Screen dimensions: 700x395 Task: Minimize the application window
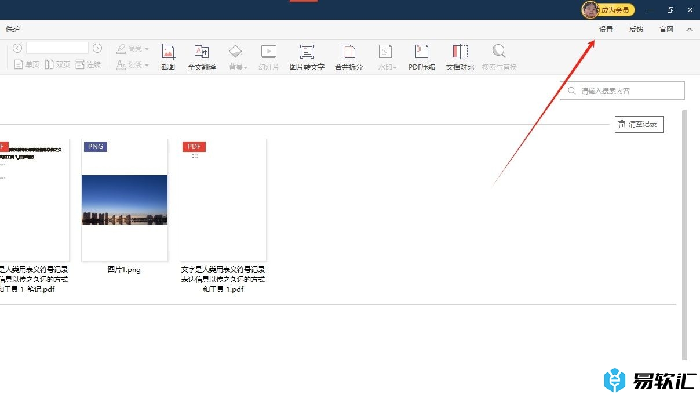pos(651,10)
